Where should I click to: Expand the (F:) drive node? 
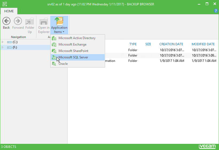pos(2,47)
